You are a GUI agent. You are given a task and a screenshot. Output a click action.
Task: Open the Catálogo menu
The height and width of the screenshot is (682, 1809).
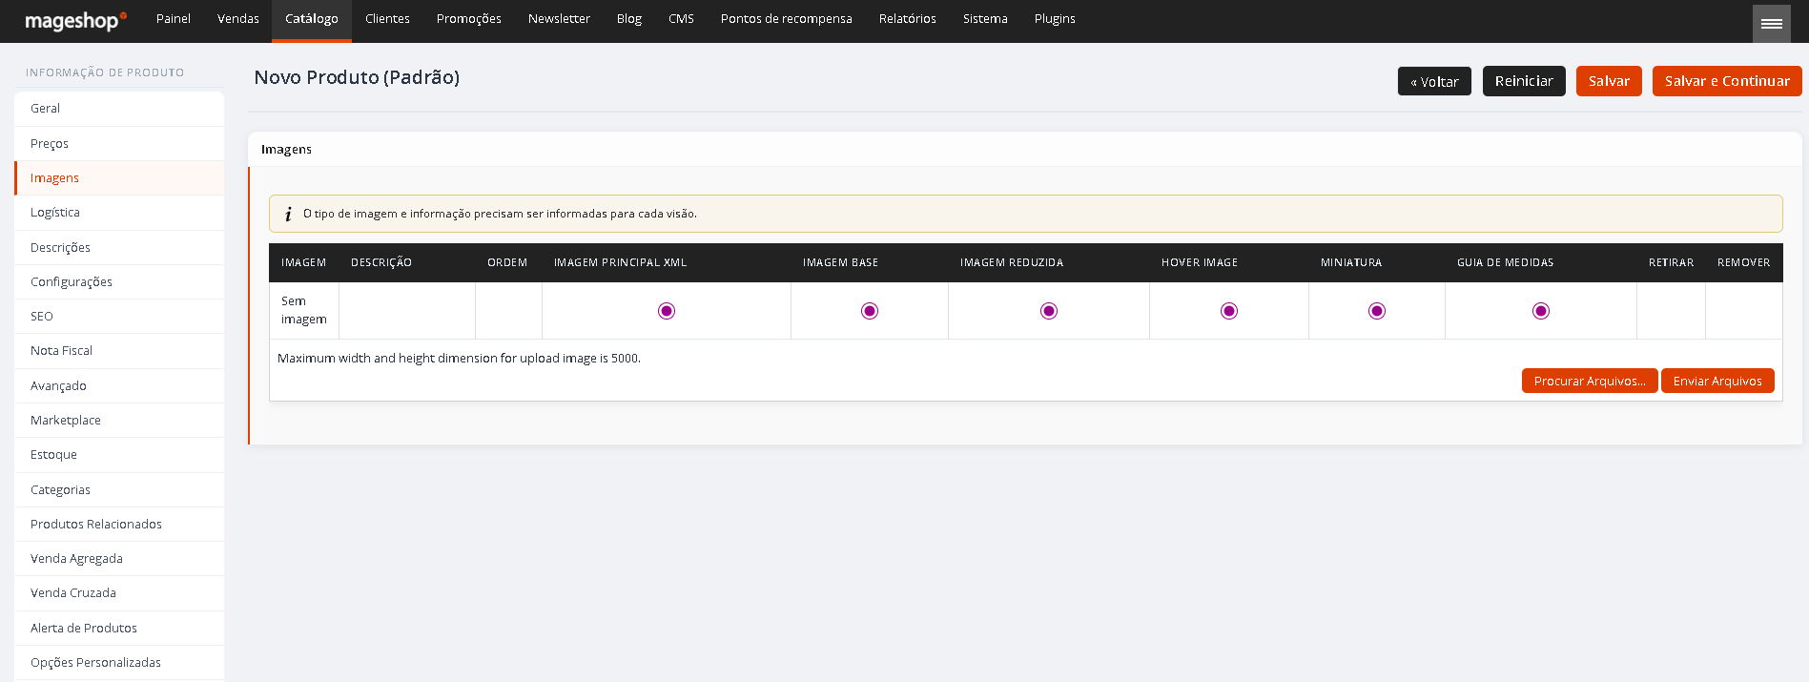[x=312, y=20]
